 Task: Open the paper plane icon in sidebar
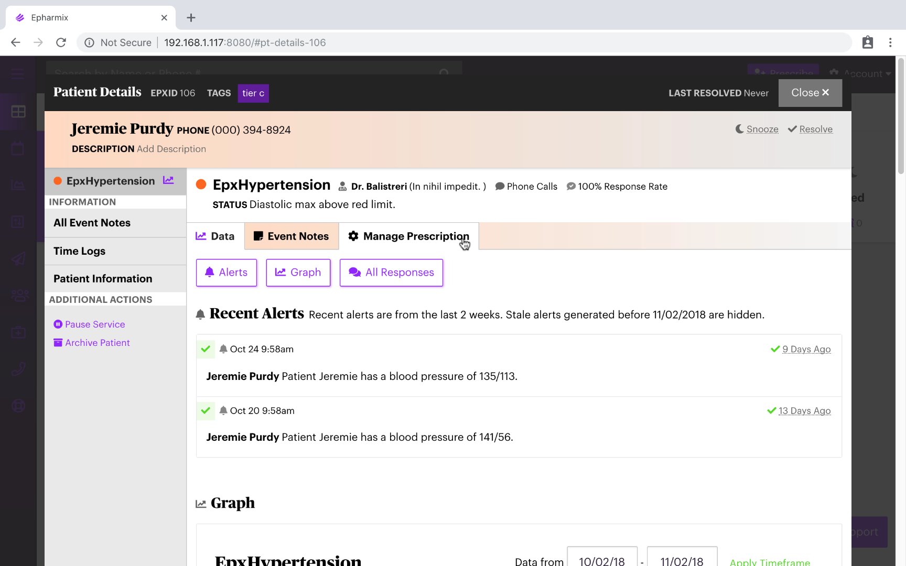point(18,259)
